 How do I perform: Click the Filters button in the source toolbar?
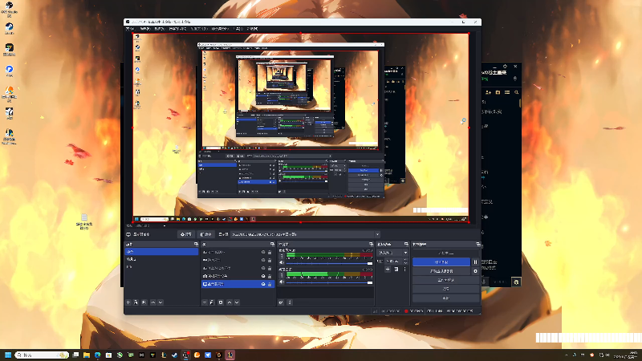[206, 234]
